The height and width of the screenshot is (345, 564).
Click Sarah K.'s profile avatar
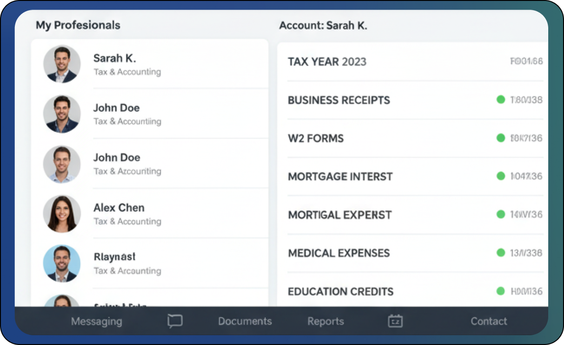[x=62, y=64]
